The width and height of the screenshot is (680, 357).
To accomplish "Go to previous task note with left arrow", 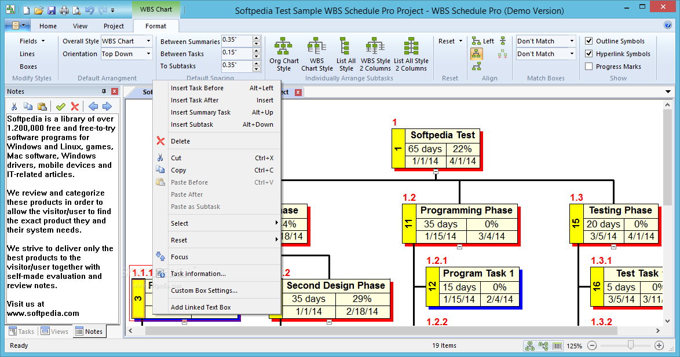I will [93, 106].
